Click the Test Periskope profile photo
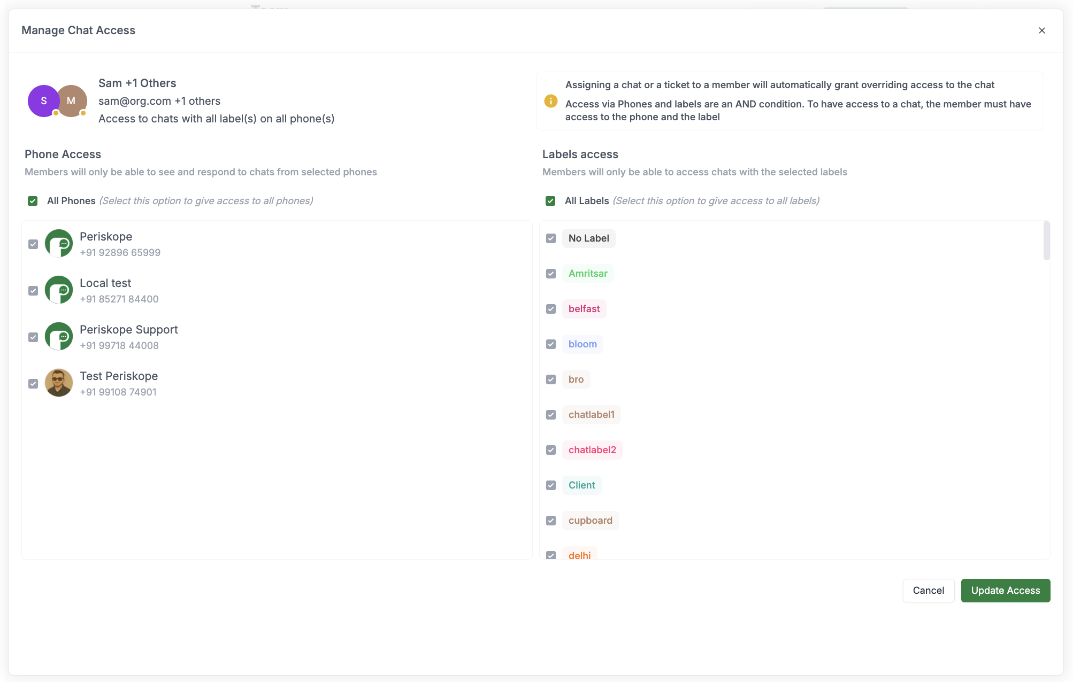This screenshot has width=1073, height=682. click(59, 383)
